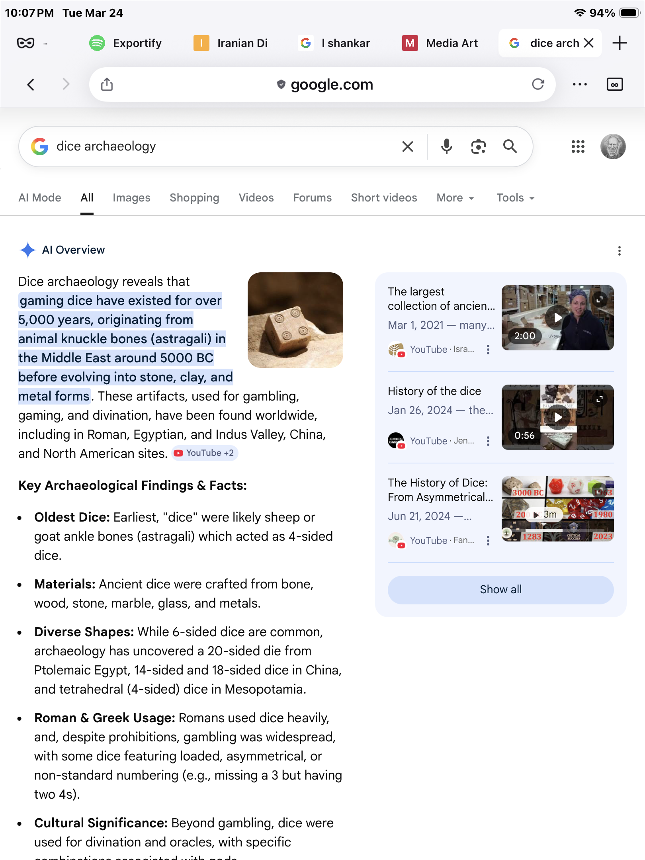The width and height of the screenshot is (645, 860).
Task: Play the History of the dice video
Action: coord(557,417)
